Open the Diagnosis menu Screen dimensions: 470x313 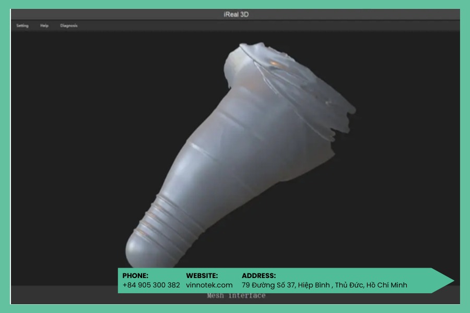pyautogui.click(x=68, y=26)
